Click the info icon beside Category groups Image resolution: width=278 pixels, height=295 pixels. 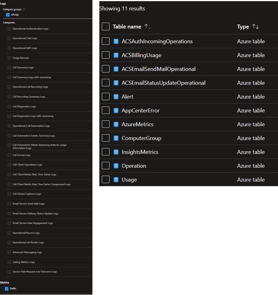[24, 9]
